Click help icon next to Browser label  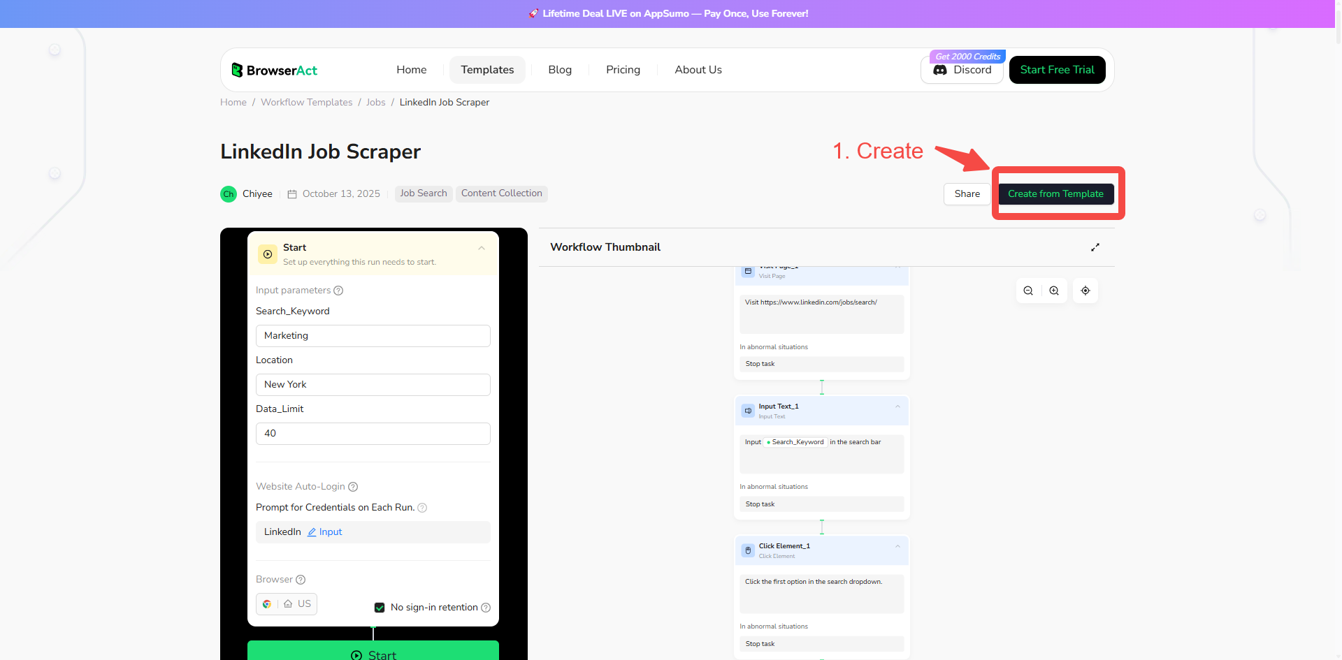[301, 580]
